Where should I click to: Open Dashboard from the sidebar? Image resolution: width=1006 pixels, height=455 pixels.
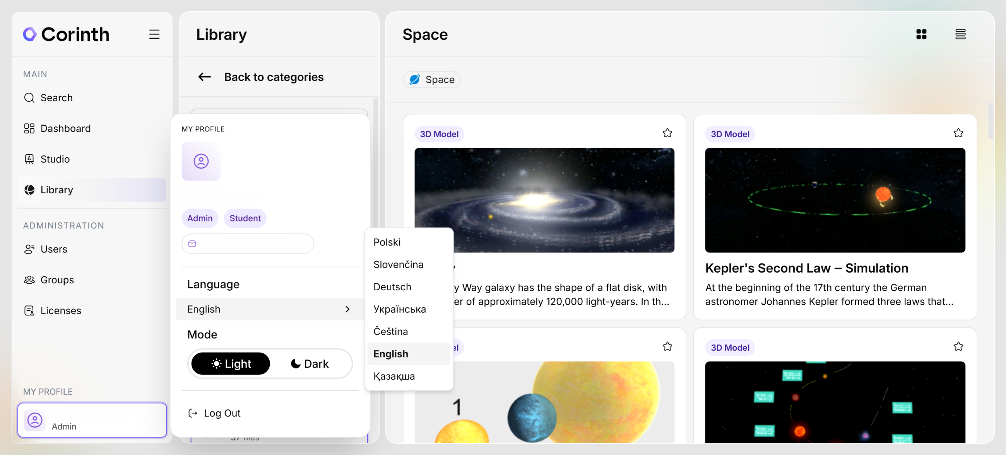(x=65, y=128)
